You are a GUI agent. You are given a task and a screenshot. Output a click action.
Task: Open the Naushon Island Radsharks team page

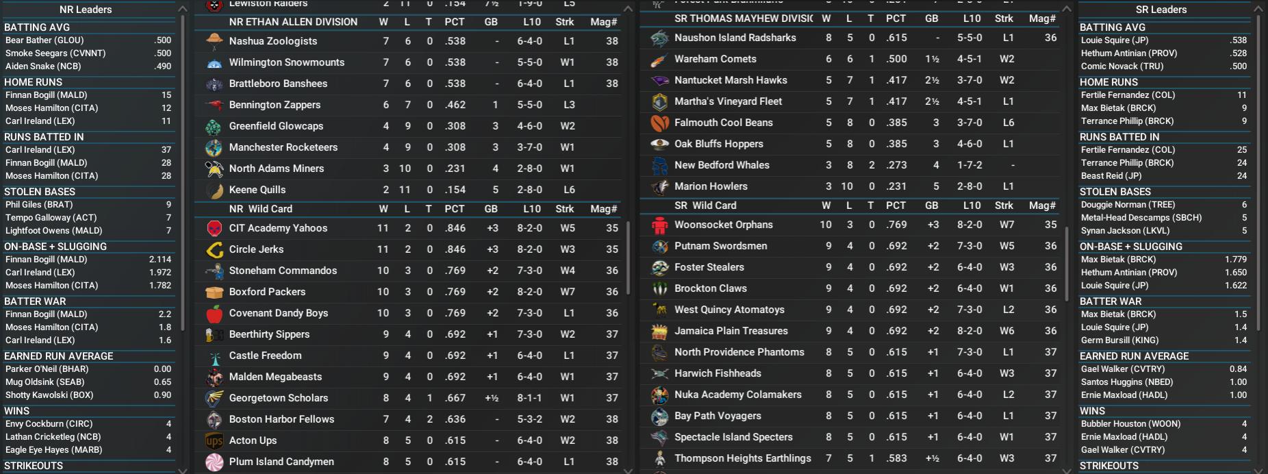pyautogui.click(x=735, y=38)
